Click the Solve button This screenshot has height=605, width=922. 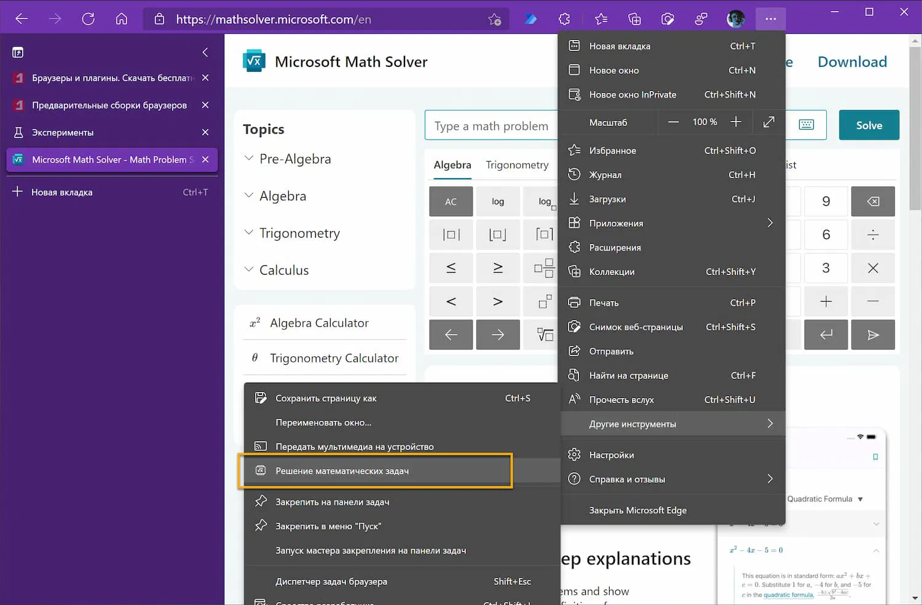coord(869,125)
